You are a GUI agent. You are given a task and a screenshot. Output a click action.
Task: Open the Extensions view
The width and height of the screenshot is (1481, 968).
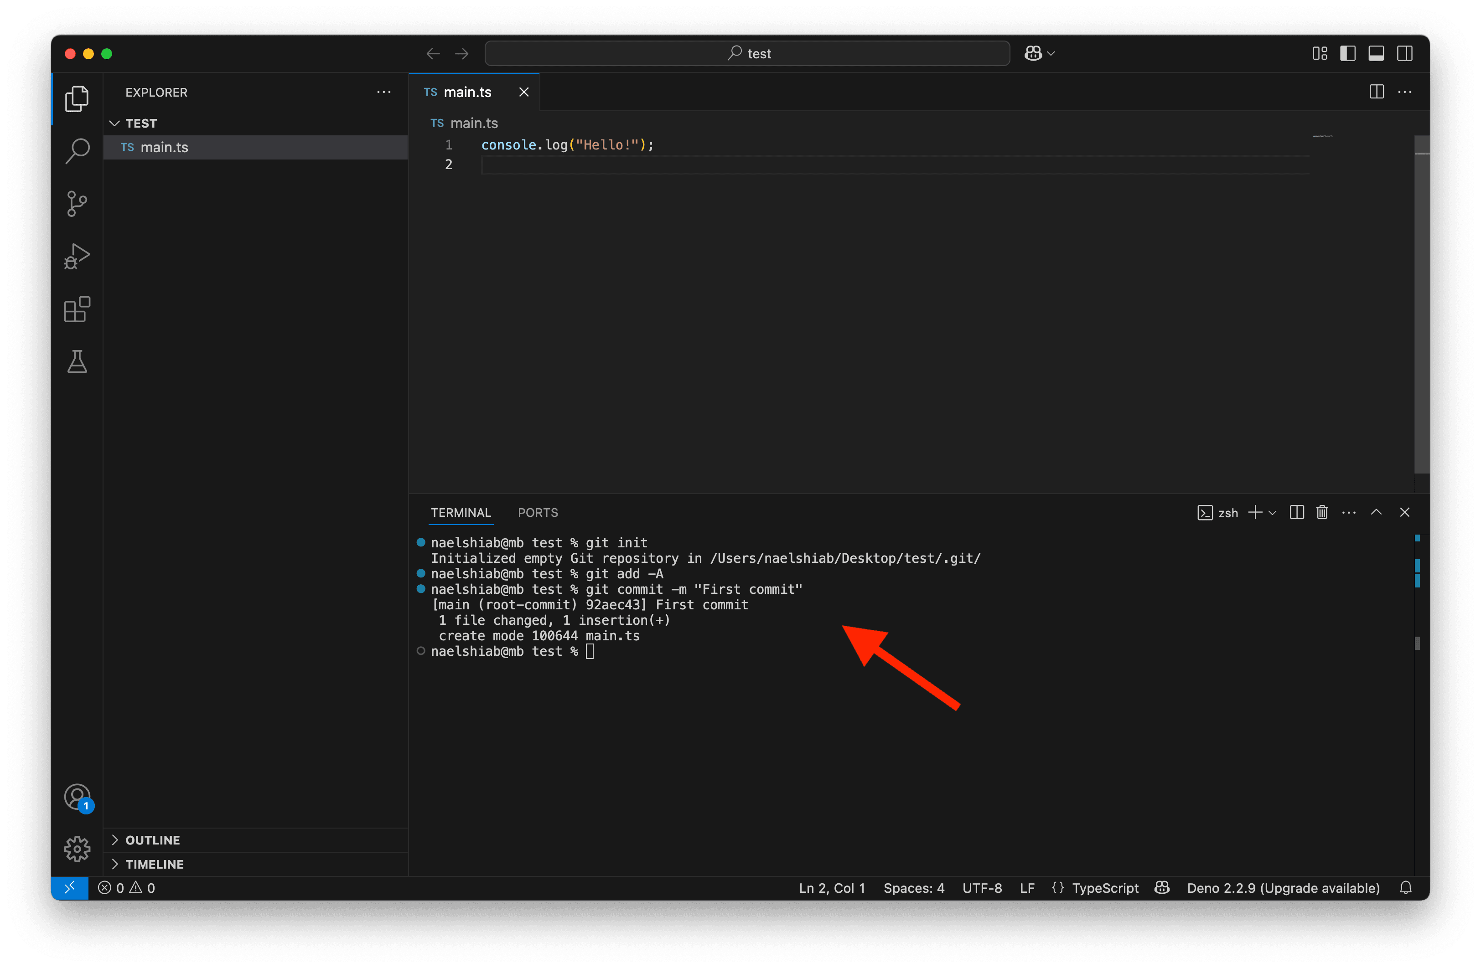coord(77,309)
